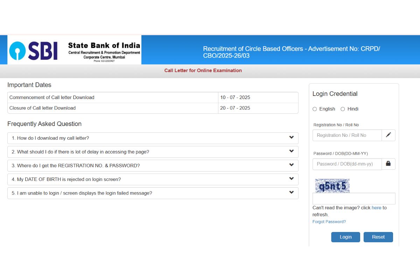Click the Reset button
420x280 pixels.
point(378,237)
